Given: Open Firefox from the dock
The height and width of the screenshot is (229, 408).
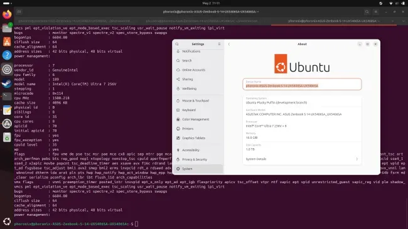Looking at the screenshot, I should pos(7,14).
